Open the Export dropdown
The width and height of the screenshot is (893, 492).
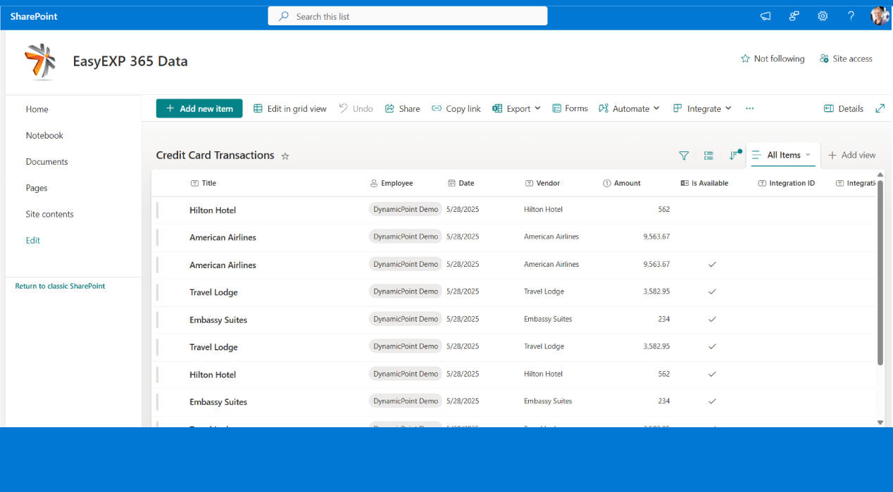[517, 108]
